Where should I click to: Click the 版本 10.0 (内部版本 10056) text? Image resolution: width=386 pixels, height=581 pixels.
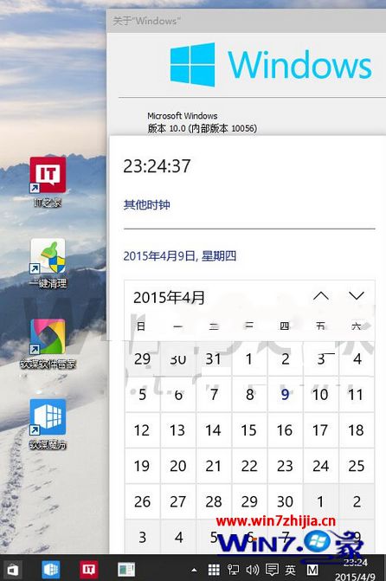pyautogui.click(x=203, y=128)
